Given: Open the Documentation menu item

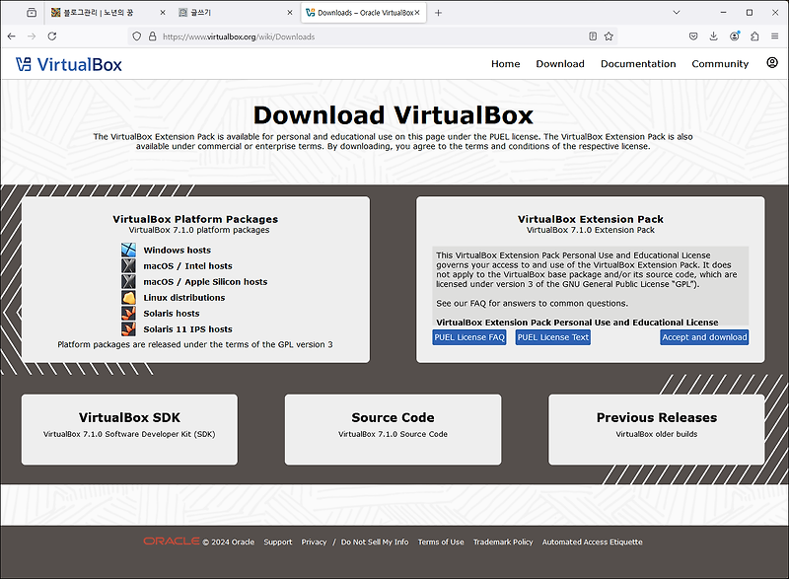Looking at the screenshot, I should [x=637, y=63].
